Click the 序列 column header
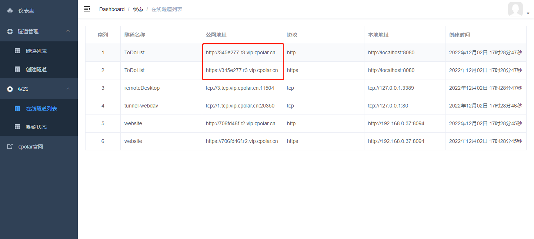The image size is (534, 239). 103,35
